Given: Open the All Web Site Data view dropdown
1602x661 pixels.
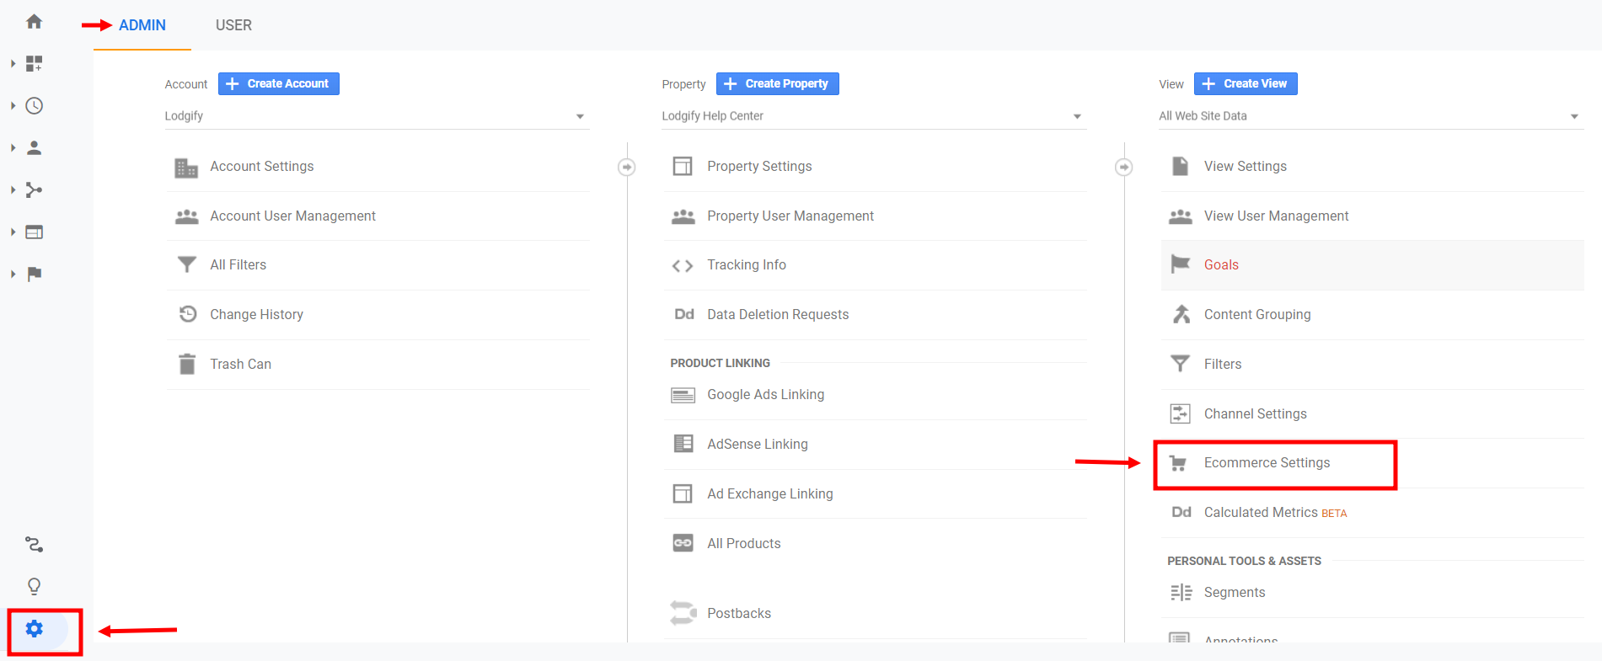Looking at the screenshot, I should (x=1370, y=116).
